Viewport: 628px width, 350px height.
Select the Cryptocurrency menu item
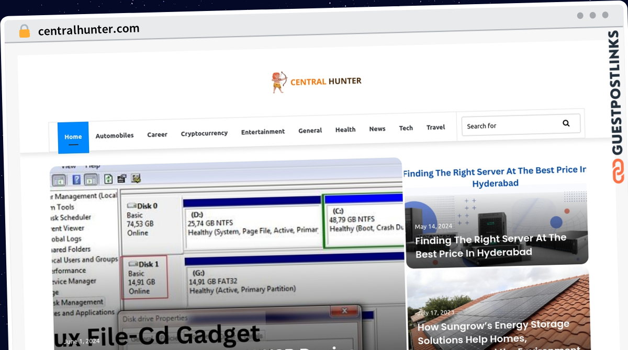204,133
